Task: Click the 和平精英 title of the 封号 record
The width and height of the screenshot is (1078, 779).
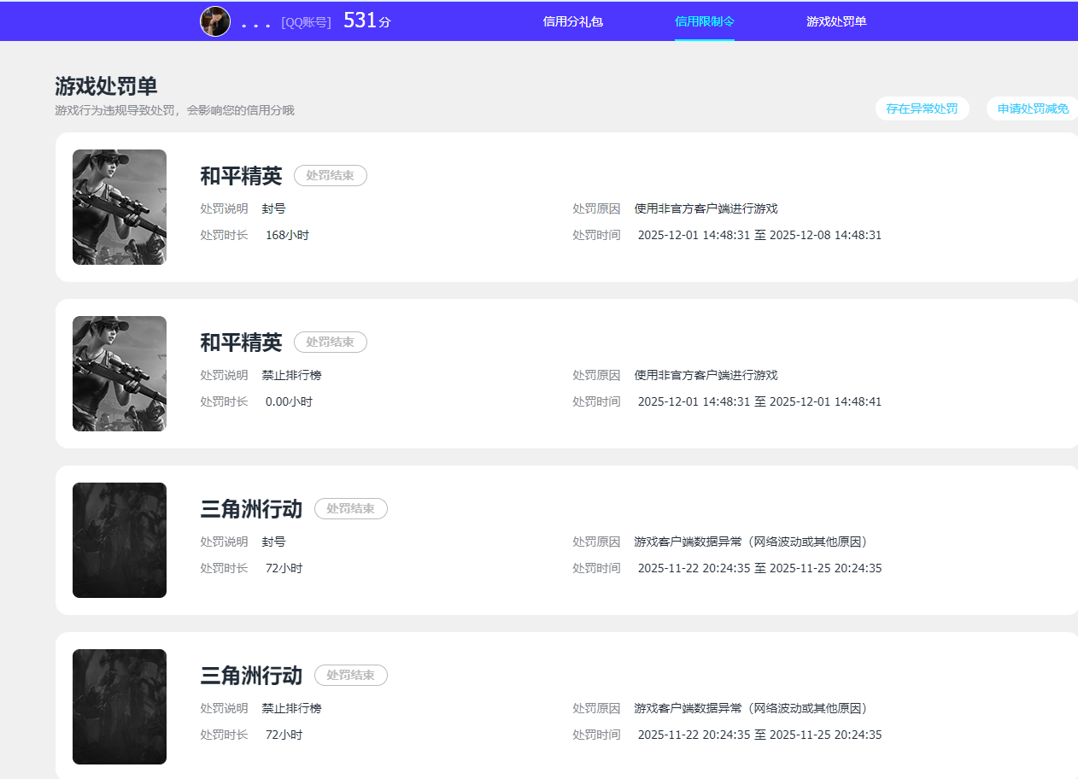Action: pyautogui.click(x=241, y=176)
